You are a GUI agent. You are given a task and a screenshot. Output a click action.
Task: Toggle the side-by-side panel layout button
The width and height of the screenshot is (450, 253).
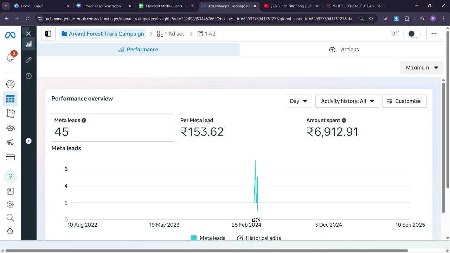[x=48, y=34]
